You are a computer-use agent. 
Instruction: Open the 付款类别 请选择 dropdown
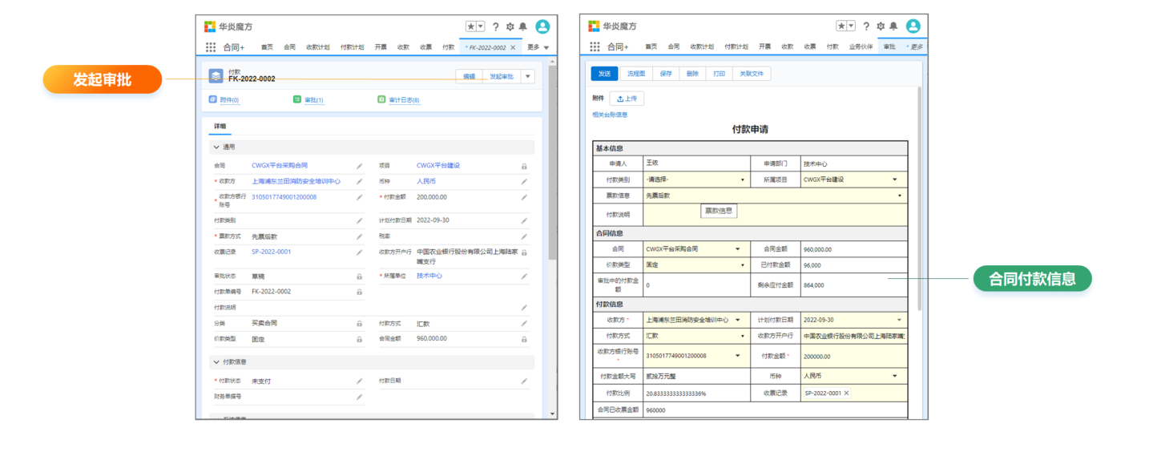(x=695, y=180)
